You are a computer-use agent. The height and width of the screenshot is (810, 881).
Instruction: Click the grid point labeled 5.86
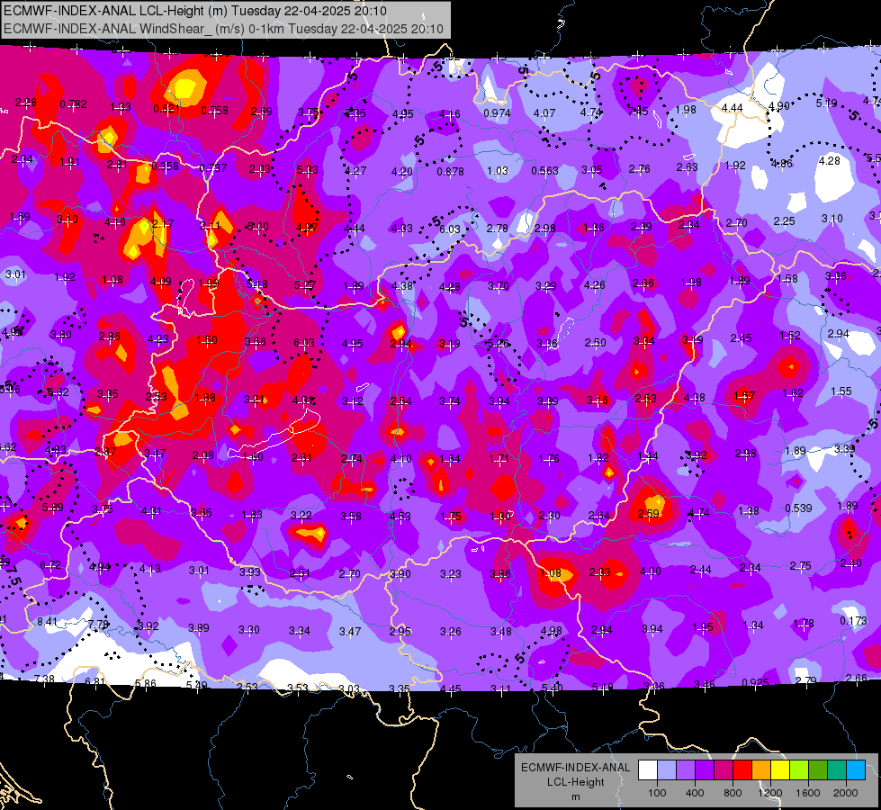(146, 683)
